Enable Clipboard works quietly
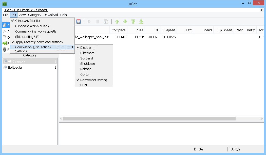This screenshot has width=266, height=155. pyautogui.click(x=42, y=26)
